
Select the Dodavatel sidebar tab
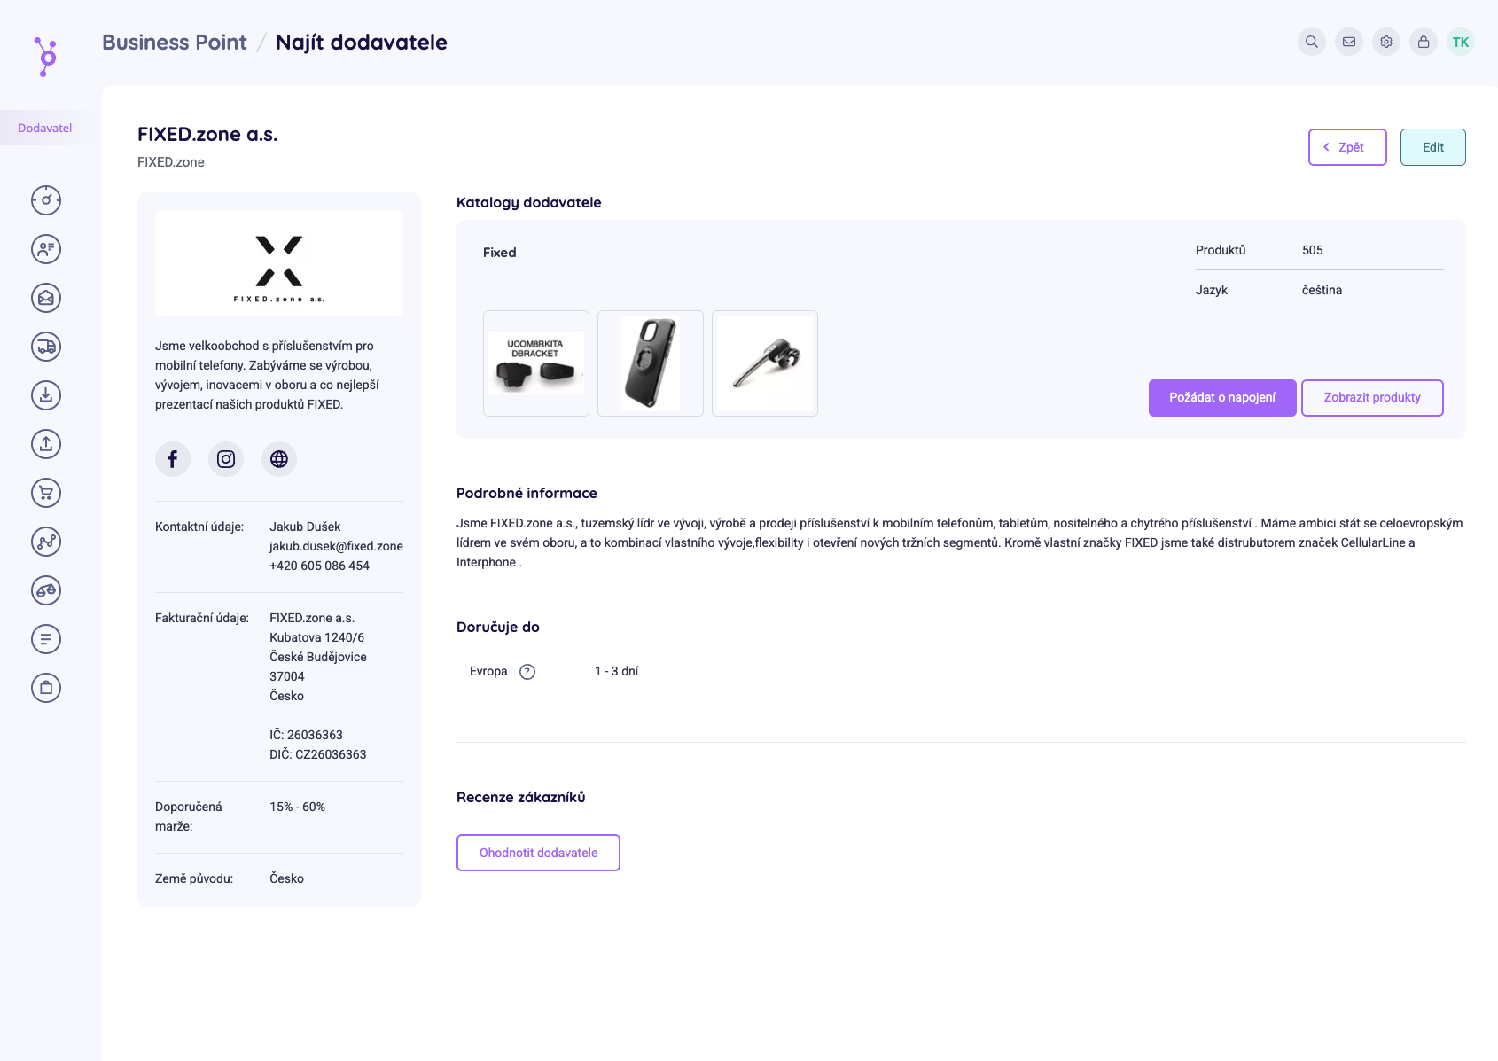45,128
